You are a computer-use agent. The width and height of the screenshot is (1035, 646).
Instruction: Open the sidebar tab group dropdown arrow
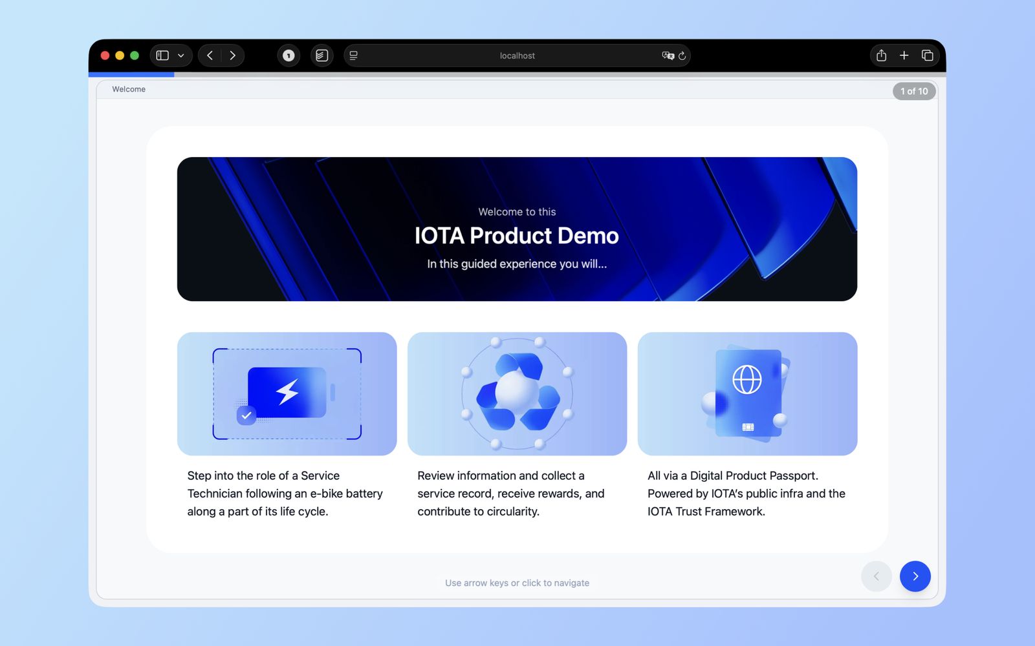(x=181, y=56)
